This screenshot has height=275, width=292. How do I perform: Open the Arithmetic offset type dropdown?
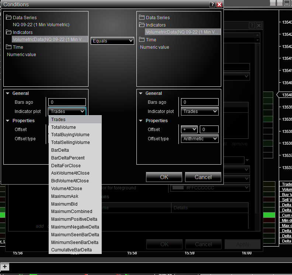click(x=199, y=138)
